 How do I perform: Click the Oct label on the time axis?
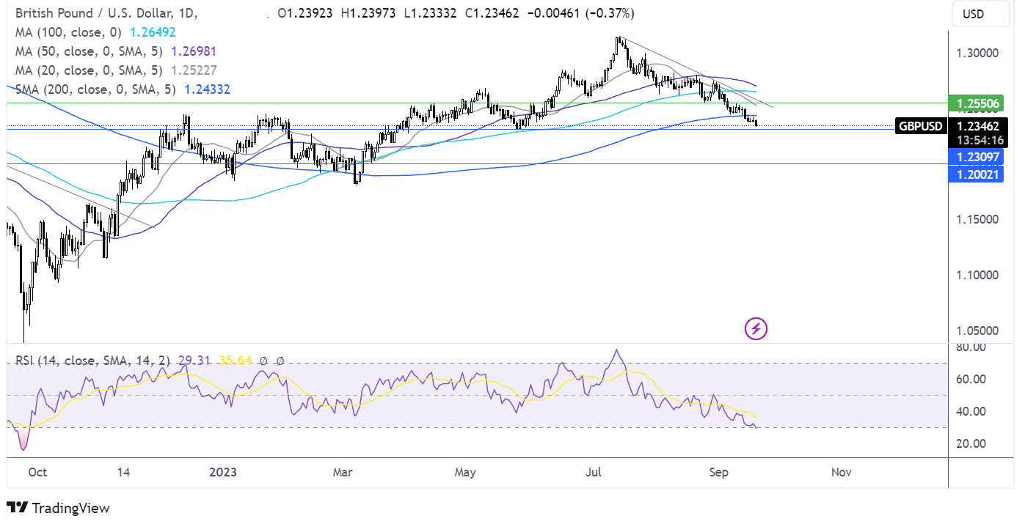[37, 473]
